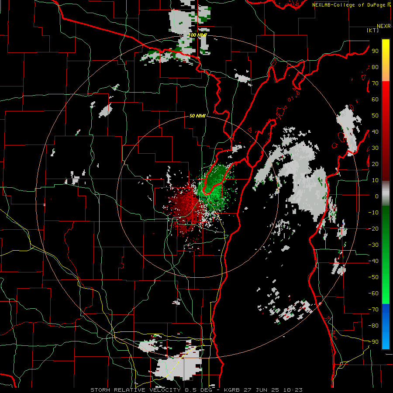Screen dimensions: 393x393
Task: Click the -50 value on velocity scale
Action: (373, 277)
